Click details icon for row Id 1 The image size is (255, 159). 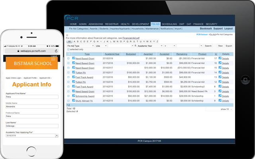pos(220,96)
